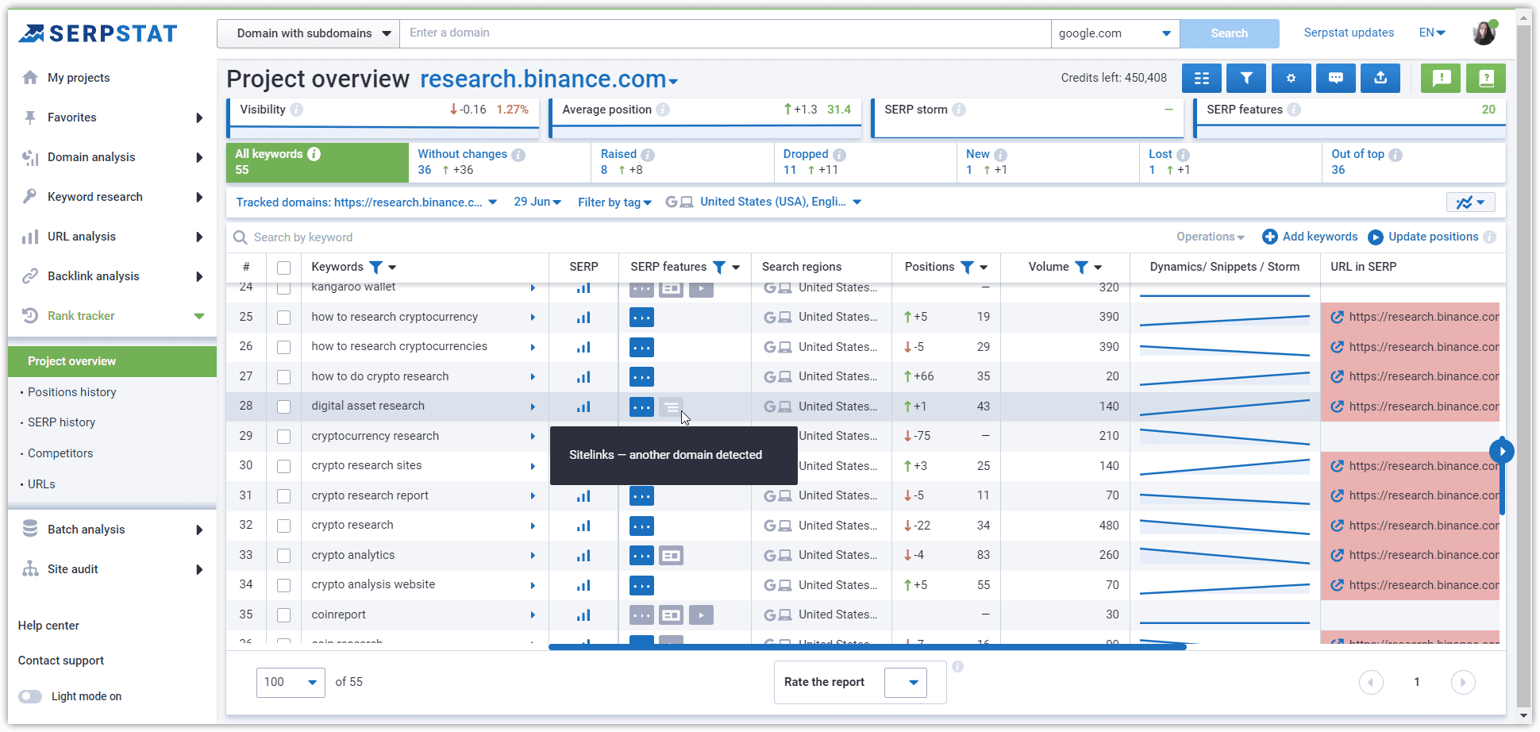
Task: Open Filter by tag dropdown
Action: coord(614,202)
